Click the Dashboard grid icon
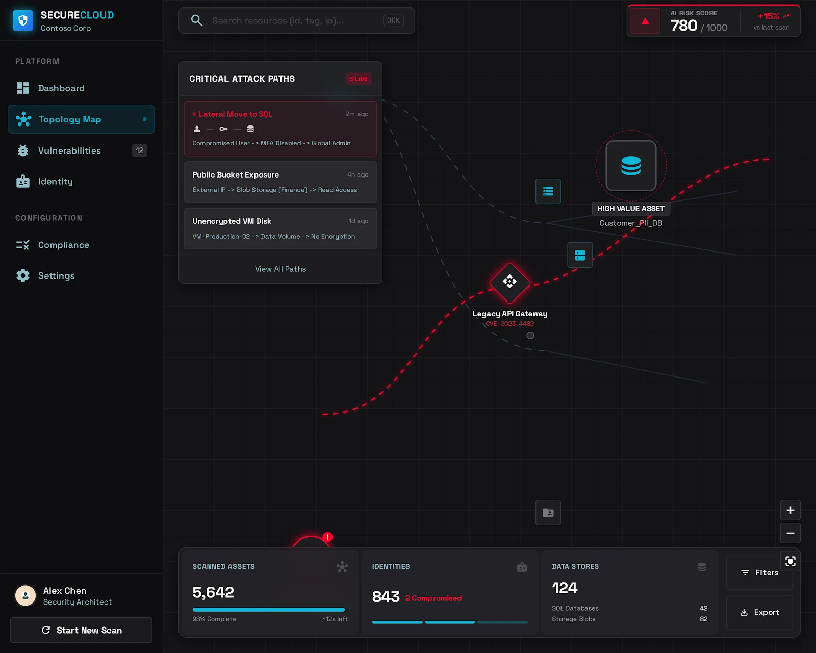 pos(23,88)
